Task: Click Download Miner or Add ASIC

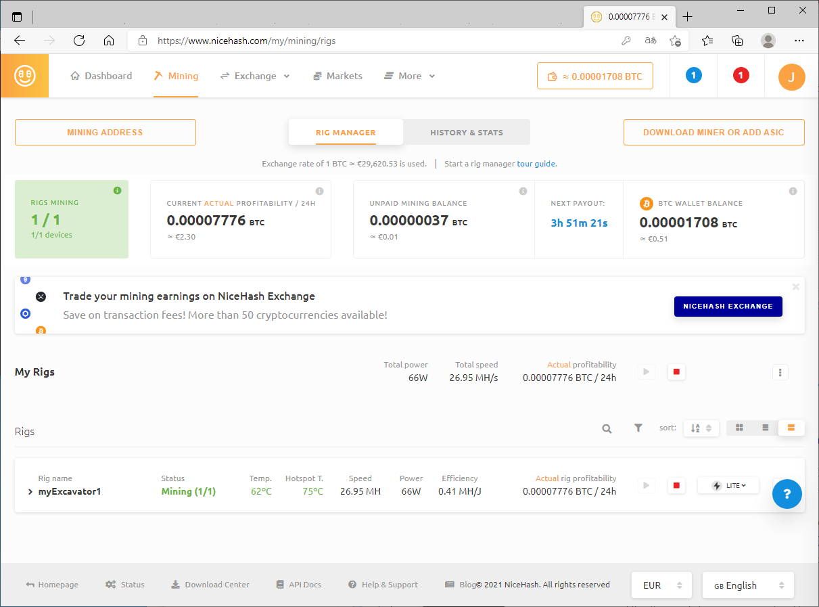Action: coord(713,133)
